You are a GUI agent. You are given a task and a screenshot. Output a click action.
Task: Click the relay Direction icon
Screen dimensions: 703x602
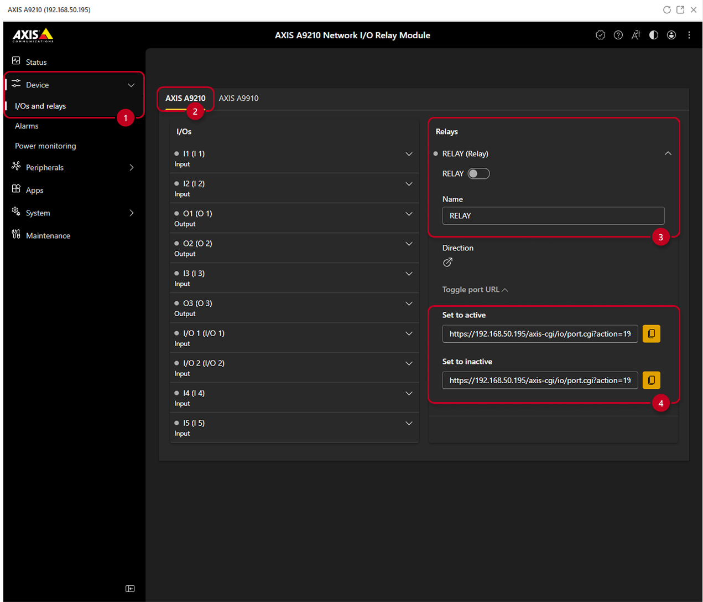[x=447, y=263]
